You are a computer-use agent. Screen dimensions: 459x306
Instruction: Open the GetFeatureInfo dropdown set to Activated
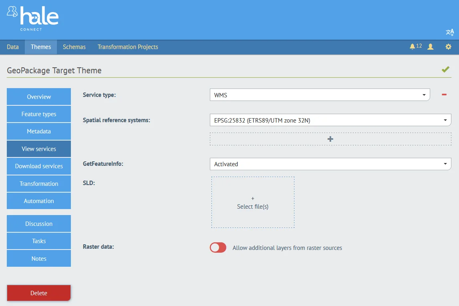(330, 164)
